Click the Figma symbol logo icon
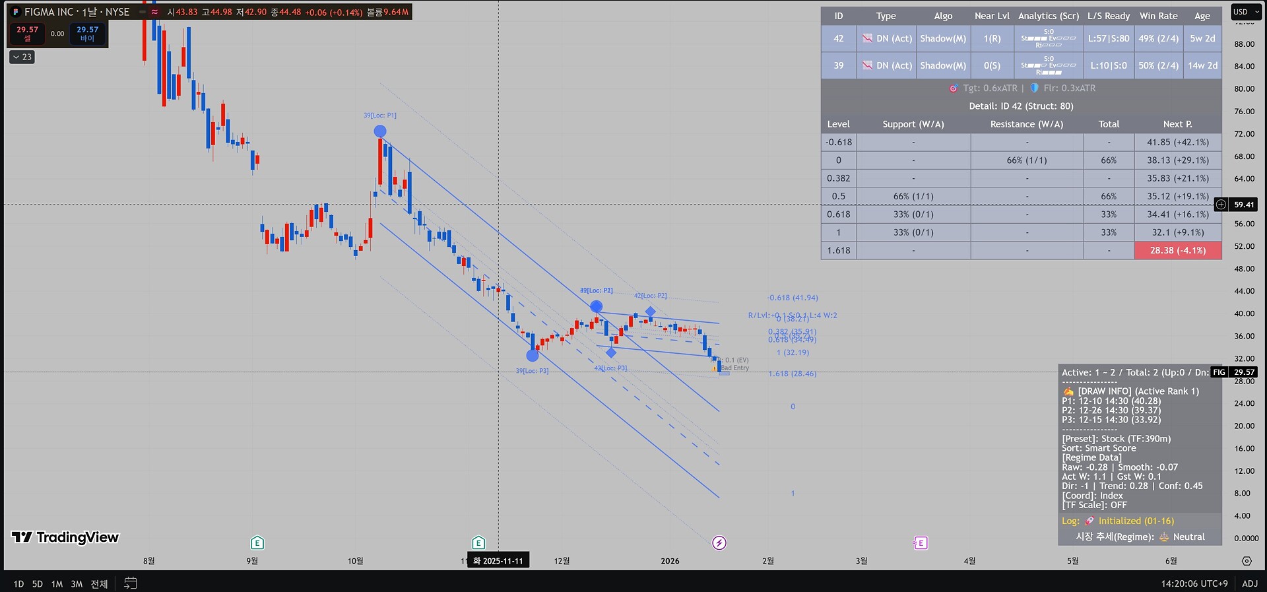Viewport: 1267px width, 592px height. tap(16, 12)
